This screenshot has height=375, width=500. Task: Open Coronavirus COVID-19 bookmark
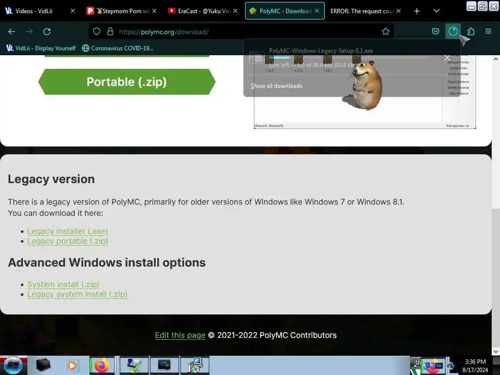pos(118,48)
